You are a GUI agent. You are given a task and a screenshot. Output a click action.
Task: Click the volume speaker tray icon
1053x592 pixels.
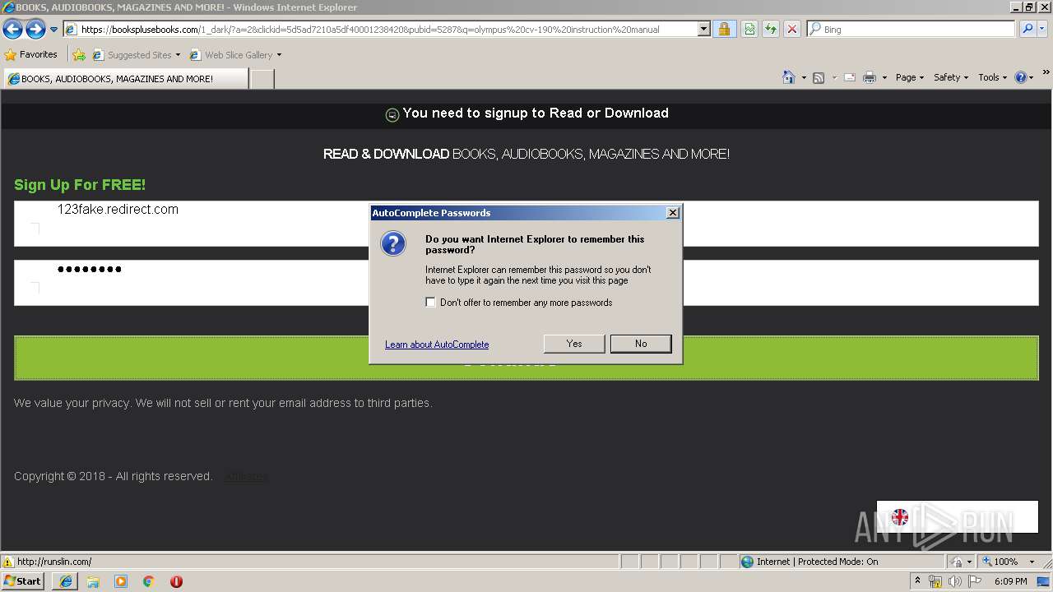click(x=954, y=581)
